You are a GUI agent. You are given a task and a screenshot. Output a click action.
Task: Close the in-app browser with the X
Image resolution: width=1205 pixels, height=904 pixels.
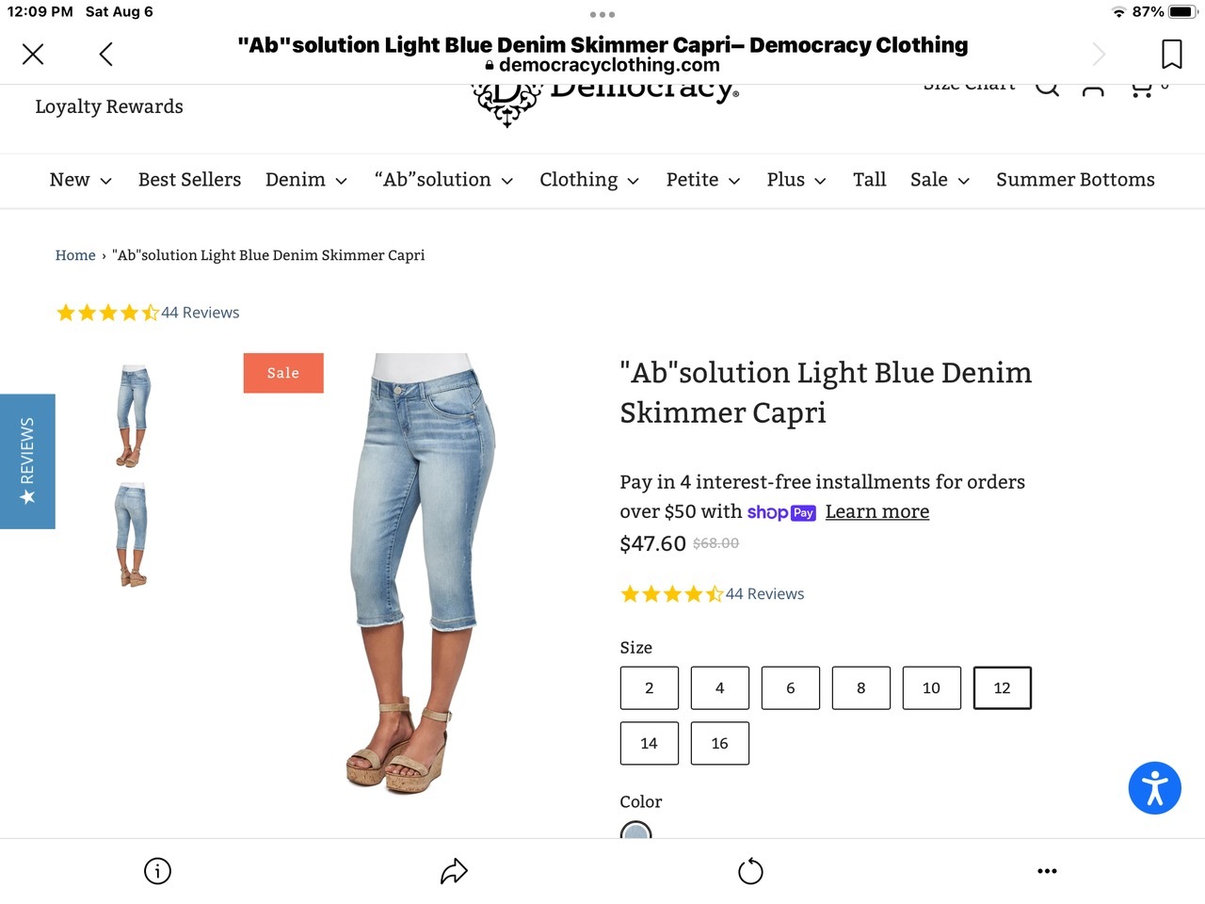tap(33, 55)
